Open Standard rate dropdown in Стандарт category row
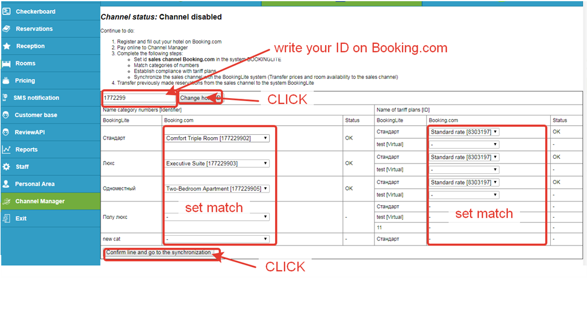This screenshot has height=314, width=588. click(464, 132)
